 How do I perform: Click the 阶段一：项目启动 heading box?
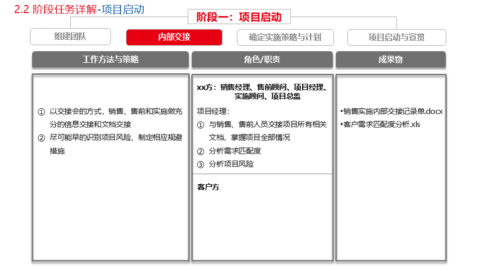click(239, 17)
